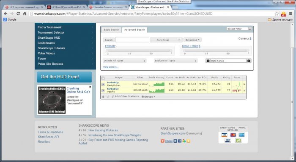Reload the page with the browser refresh icon
Image resolution: width=296 pixels, height=162 pixels.
click(x=18, y=13)
